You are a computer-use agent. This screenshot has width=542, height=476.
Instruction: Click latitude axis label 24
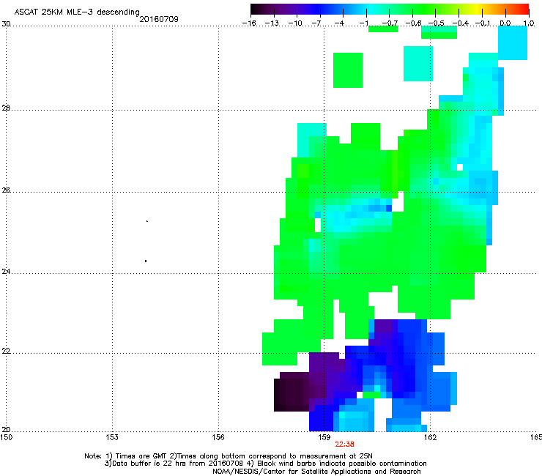(6, 272)
